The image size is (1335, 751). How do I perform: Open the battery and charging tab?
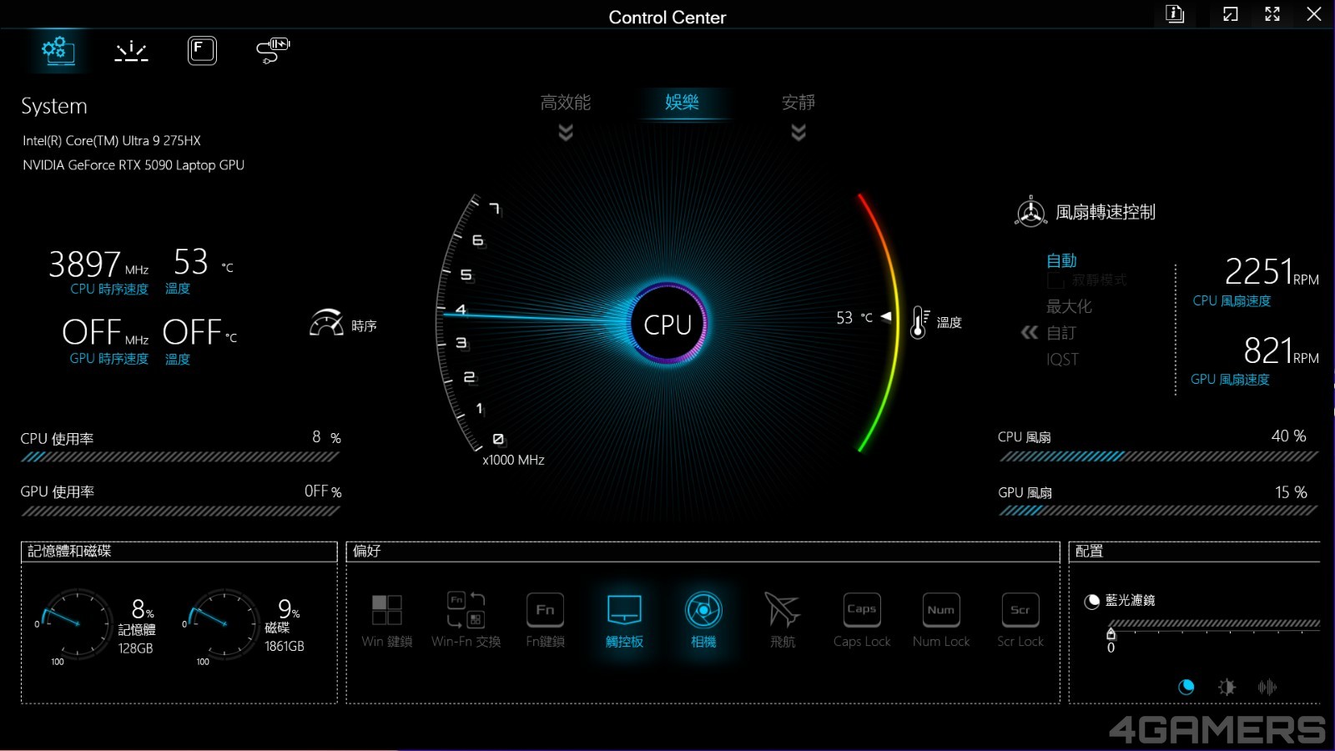(x=273, y=51)
